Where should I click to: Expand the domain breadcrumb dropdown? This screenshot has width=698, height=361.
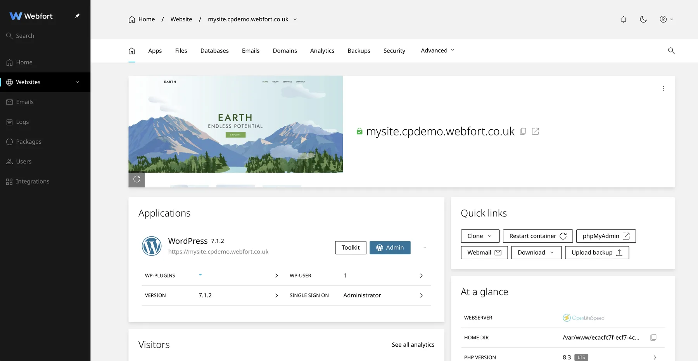(295, 19)
